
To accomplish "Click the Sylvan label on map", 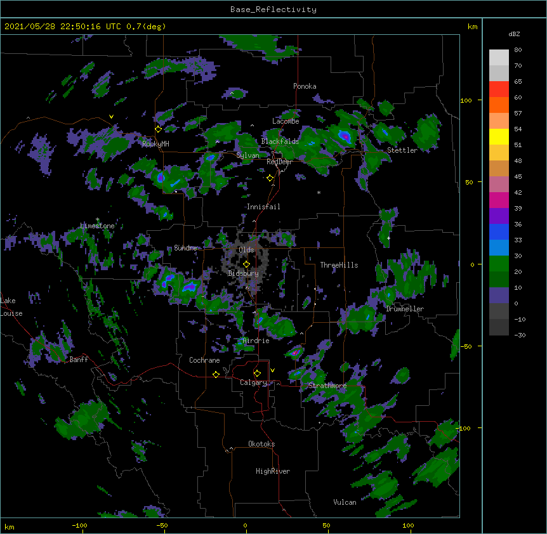I will pyautogui.click(x=247, y=155).
